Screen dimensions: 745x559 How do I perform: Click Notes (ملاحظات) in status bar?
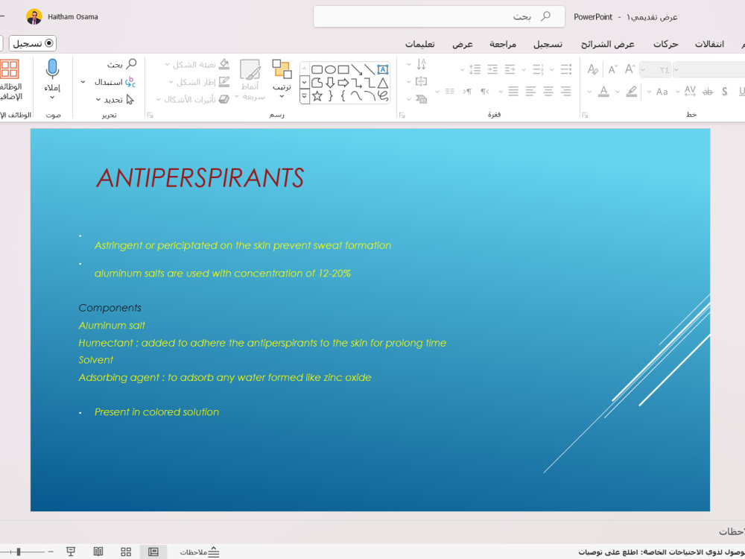[x=200, y=552]
